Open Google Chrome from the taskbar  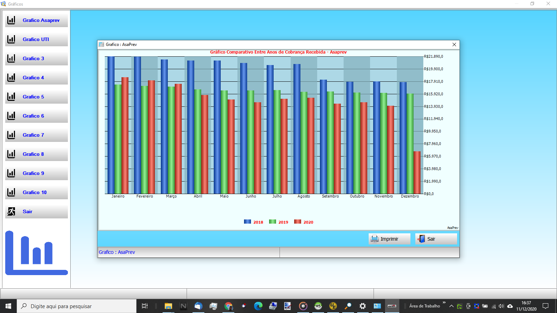click(228, 306)
